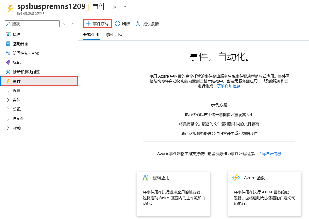Switch to the 开始使用 tab
The image size is (309, 219).
(91, 35)
